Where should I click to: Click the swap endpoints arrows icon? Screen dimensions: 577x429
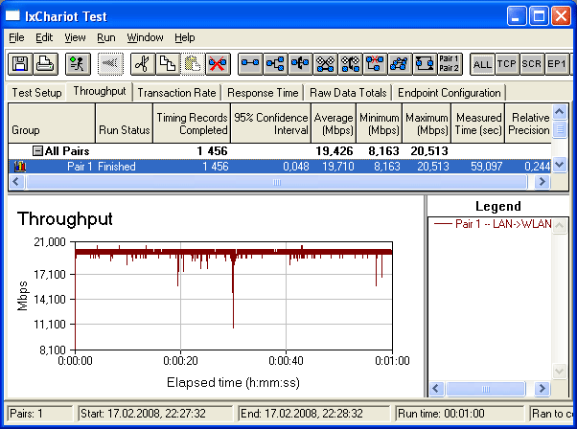(x=425, y=64)
